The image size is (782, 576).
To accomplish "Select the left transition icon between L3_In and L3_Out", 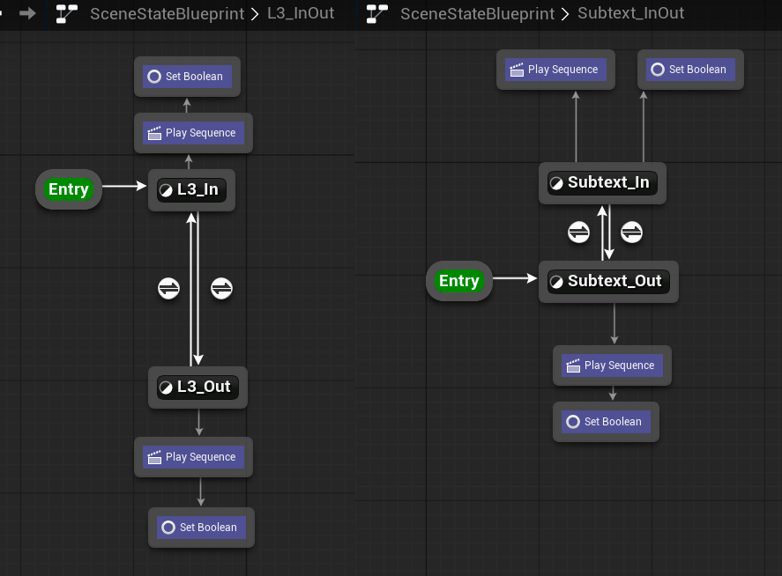I will pos(168,288).
